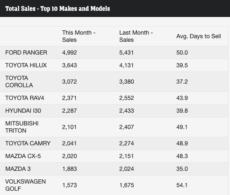
Task: Select the HYUNDAI I30 row label
Action: tap(23, 111)
